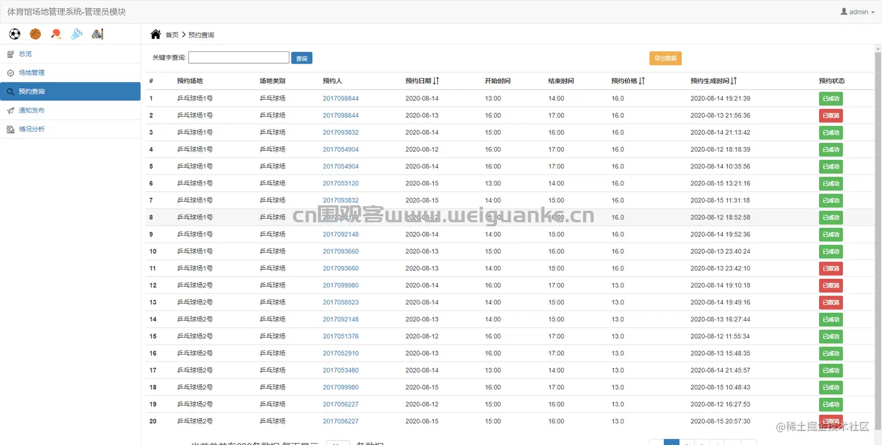Click the red 已取消 status in row 2
Image resolution: width=882 pixels, height=445 pixels.
831,115
